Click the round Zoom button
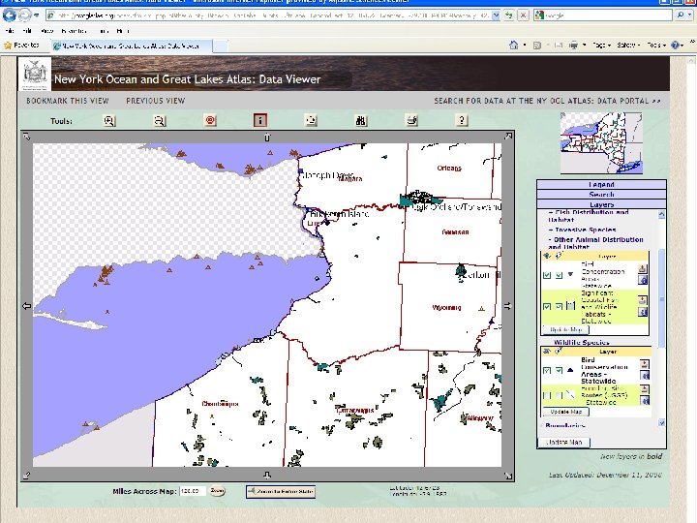The image size is (697, 523). [x=217, y=491]
